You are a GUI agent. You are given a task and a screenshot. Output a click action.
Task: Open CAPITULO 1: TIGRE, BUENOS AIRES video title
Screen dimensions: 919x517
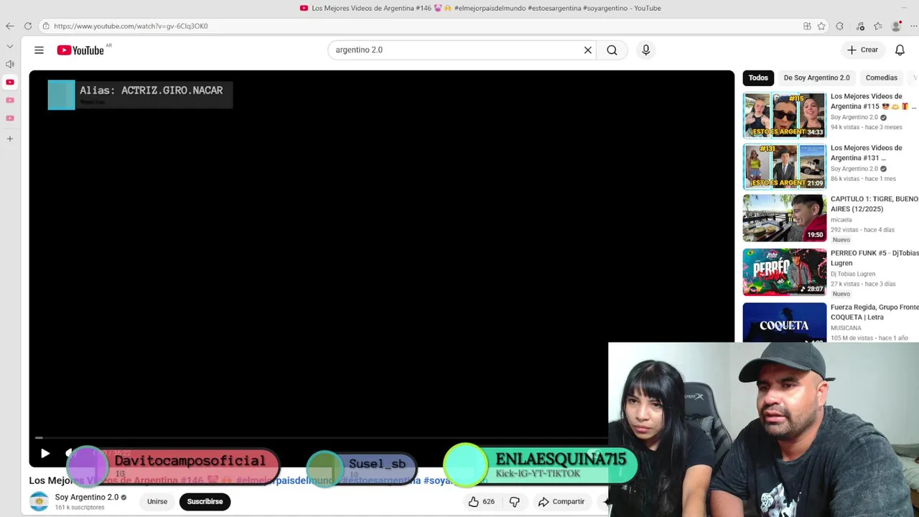coord(874,204)
